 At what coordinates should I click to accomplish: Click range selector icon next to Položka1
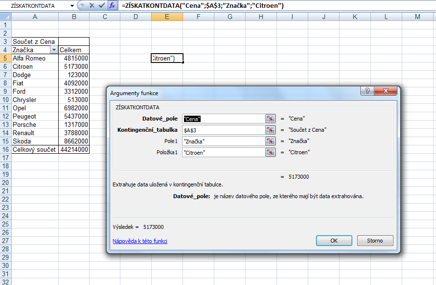click(x=270, y=152)
